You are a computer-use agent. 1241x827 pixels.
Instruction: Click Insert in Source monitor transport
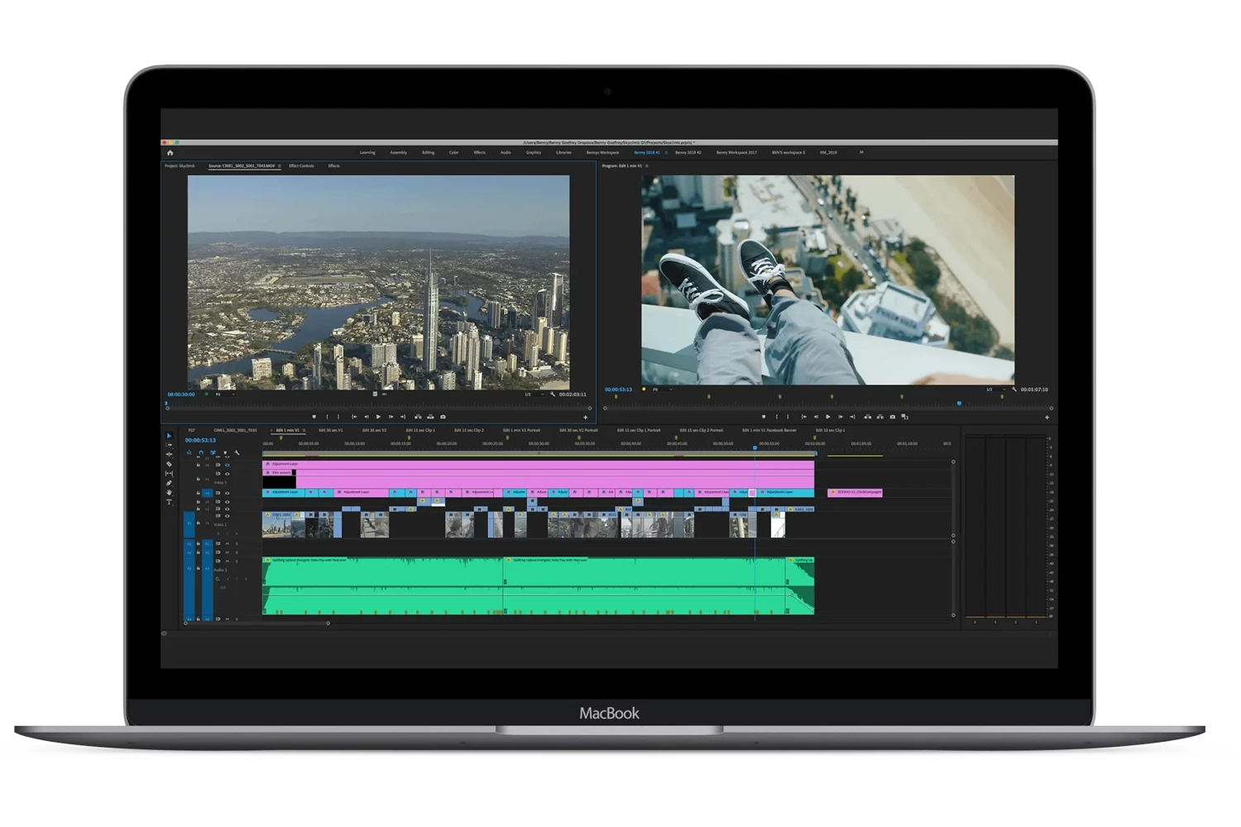[x=418, y=417]
